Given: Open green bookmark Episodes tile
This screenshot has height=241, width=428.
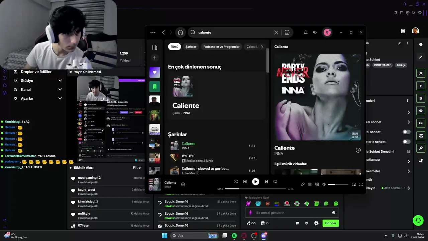Looking at the screenshot, I should [154, 86].
